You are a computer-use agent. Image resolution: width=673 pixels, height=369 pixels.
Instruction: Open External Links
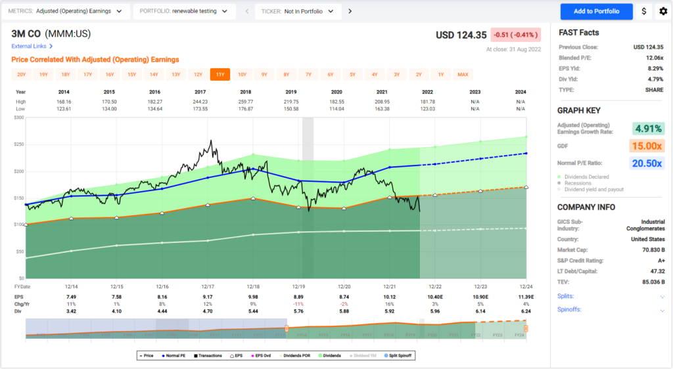[29, 46]
